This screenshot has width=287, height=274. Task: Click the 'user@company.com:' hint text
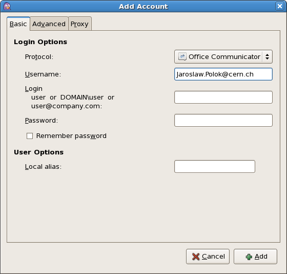tap(67, 106)
